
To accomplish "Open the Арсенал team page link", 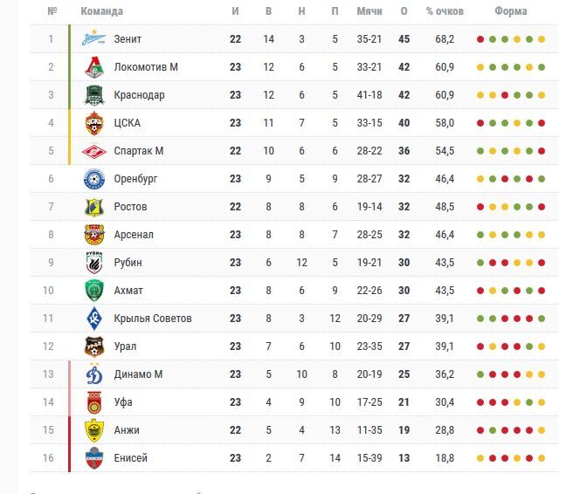I will pyautogui.click(x=134, y=235).
